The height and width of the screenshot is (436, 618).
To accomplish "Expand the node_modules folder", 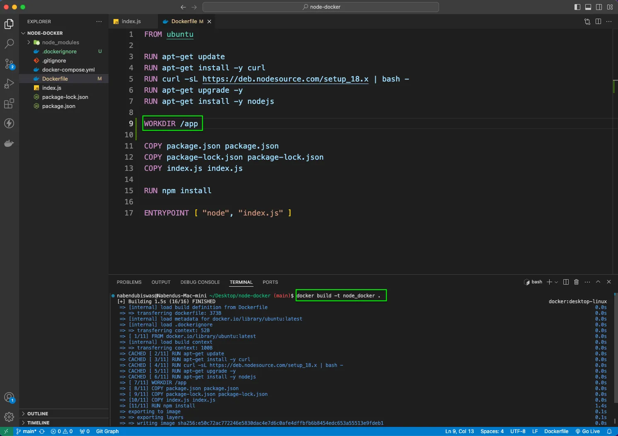I will pos(60,42).
